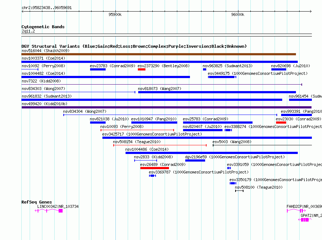This screenshot has height=240, width=322.
Task: Open nsv834304 (Wong2007) label
Action: (85, 111)
